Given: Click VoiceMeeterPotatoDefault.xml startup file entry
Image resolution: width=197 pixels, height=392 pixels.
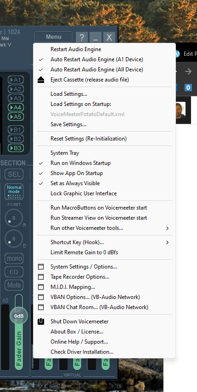Looking at the screenshot, I should (x=87, y=114).
